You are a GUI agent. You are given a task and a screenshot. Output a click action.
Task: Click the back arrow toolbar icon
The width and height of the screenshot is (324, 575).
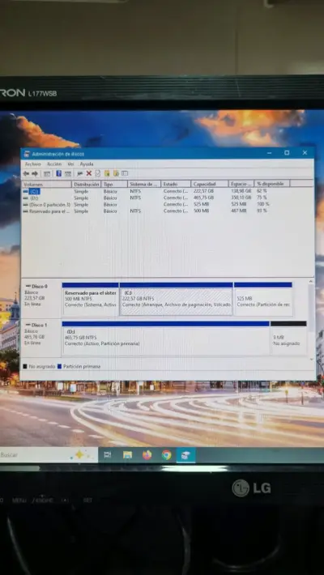click(x=26, y=173)
